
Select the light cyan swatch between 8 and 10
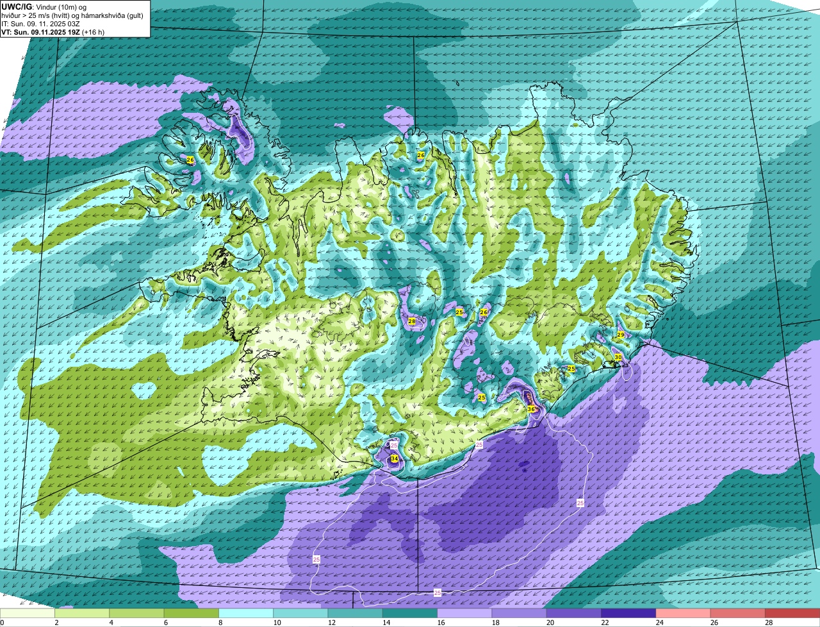(x=246, y=613)
